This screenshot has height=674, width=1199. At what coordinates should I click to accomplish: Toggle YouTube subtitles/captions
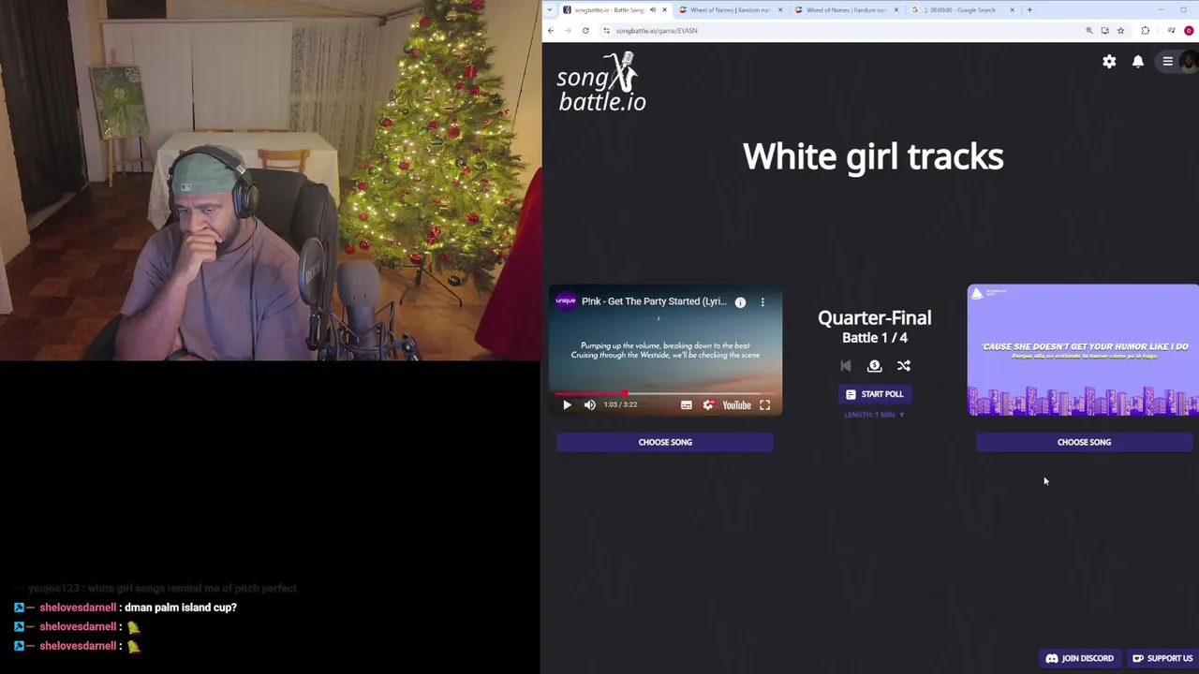[x=687, y=404]
